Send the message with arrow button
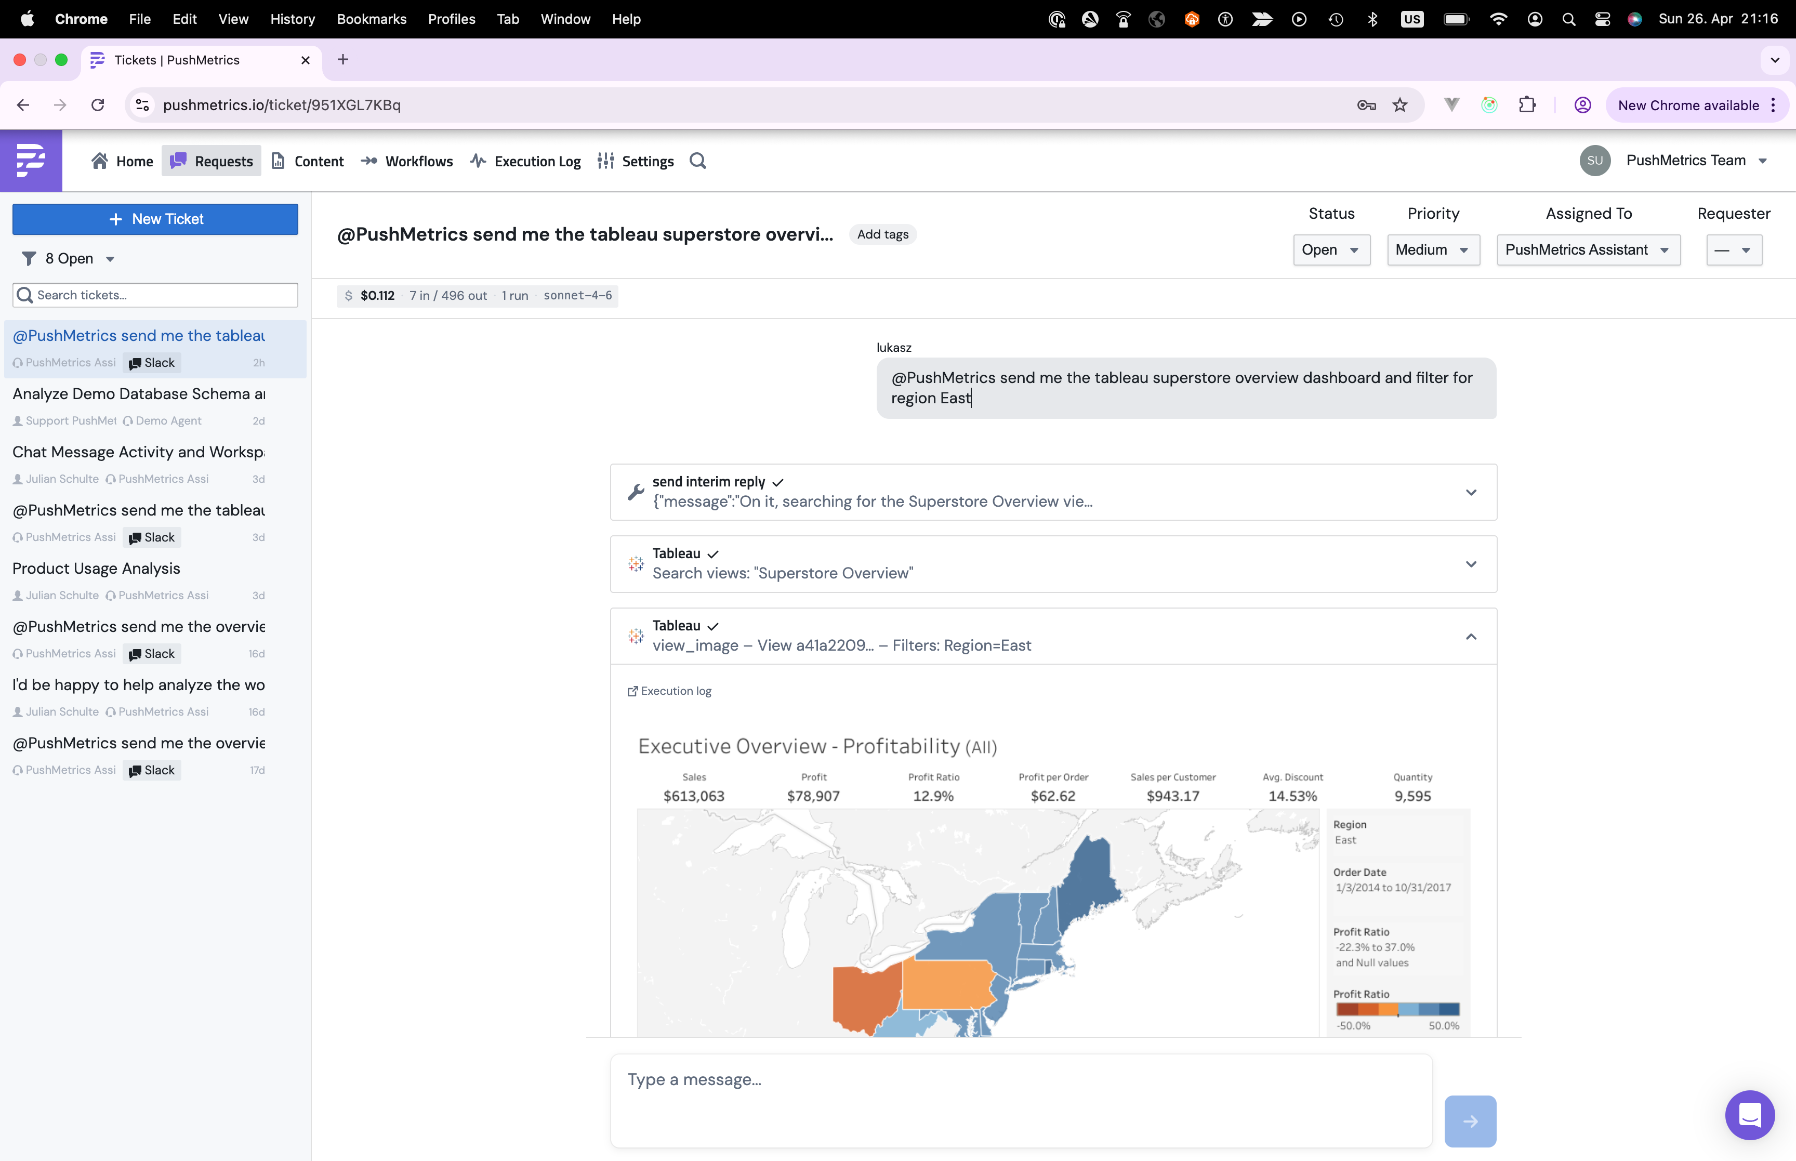 [1470, 1121]
